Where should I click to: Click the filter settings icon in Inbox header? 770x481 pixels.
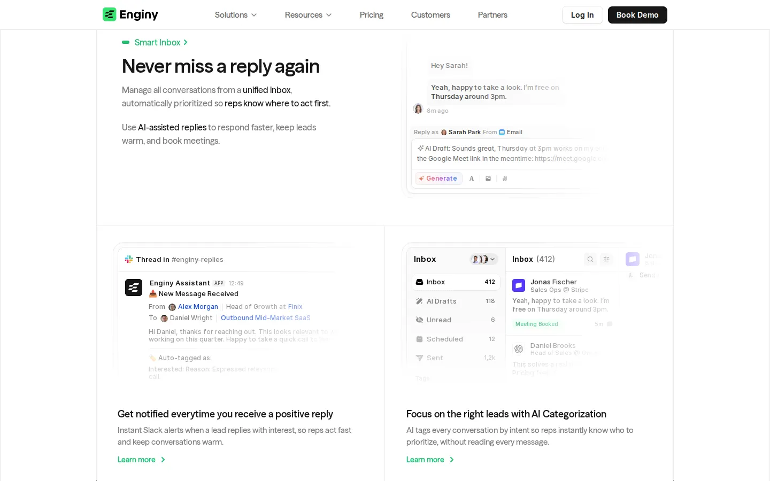point(606,259)
